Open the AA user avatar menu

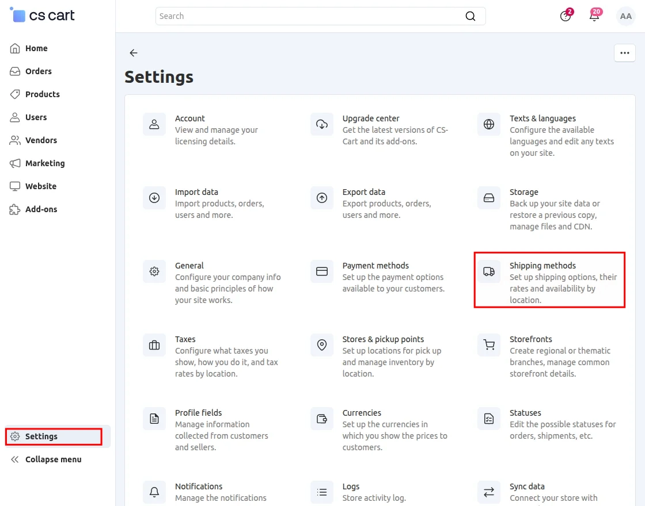tap(625, 16)
